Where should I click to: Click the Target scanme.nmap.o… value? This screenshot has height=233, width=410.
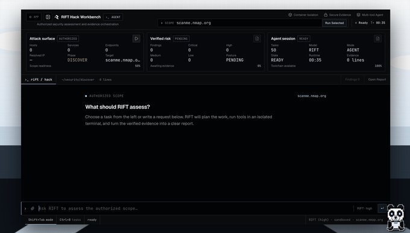tap(122, 60)
